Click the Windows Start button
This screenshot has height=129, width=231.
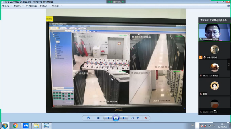tap(5, 126)
